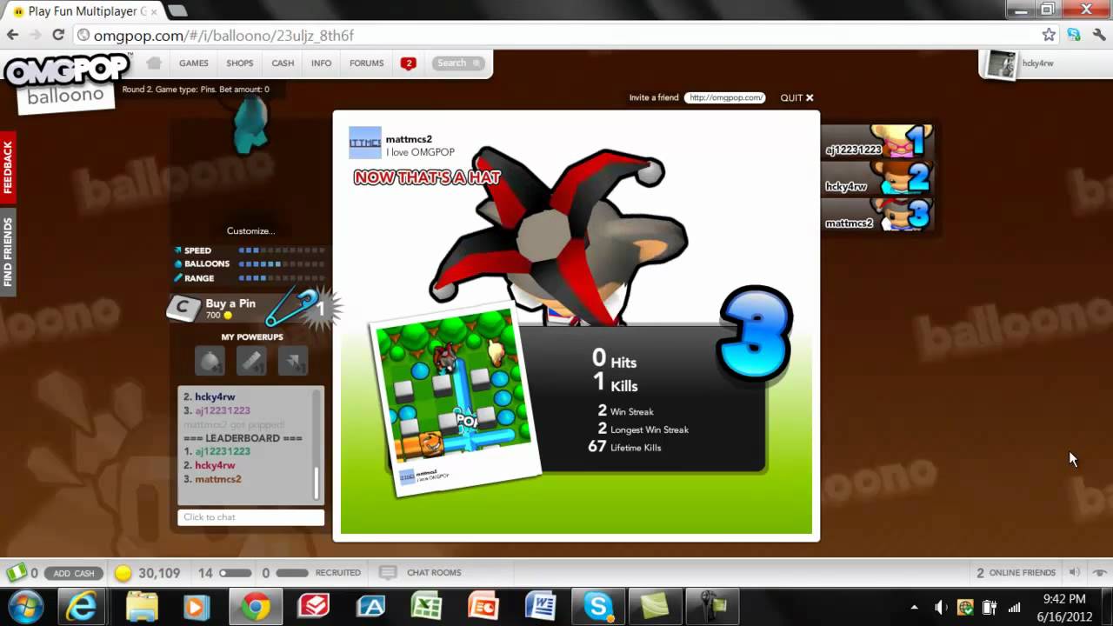
Task: Go back in Chrome
Action: (13, 36)
